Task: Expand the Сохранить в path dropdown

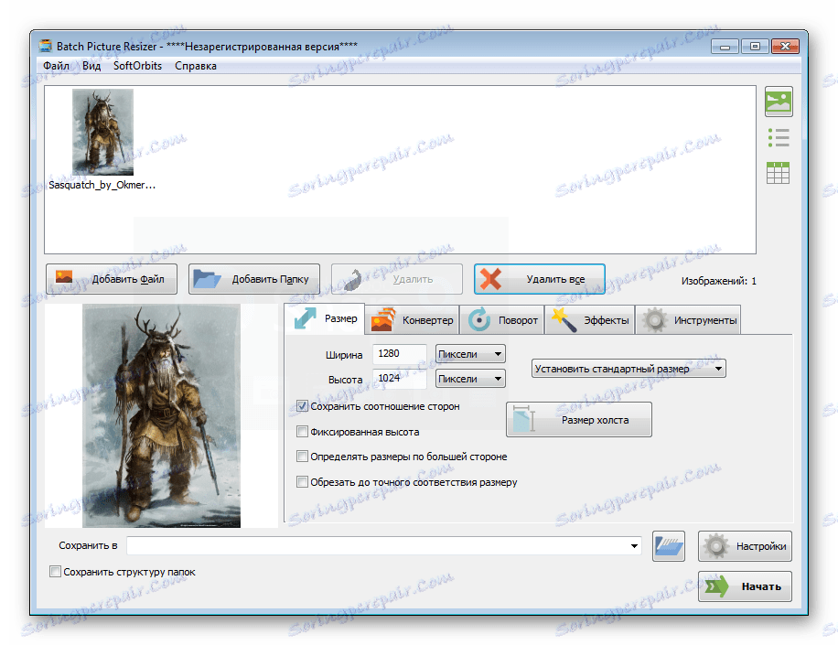Action: click(x=634, y=545)
